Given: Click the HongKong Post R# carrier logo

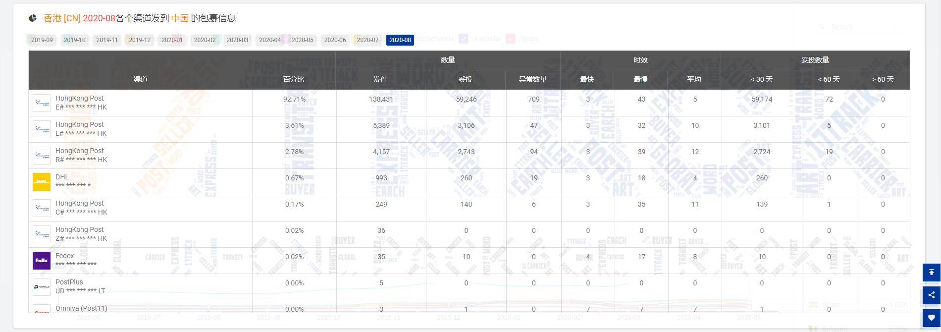Looking at the screenshot, I should (x=42, y=156).
